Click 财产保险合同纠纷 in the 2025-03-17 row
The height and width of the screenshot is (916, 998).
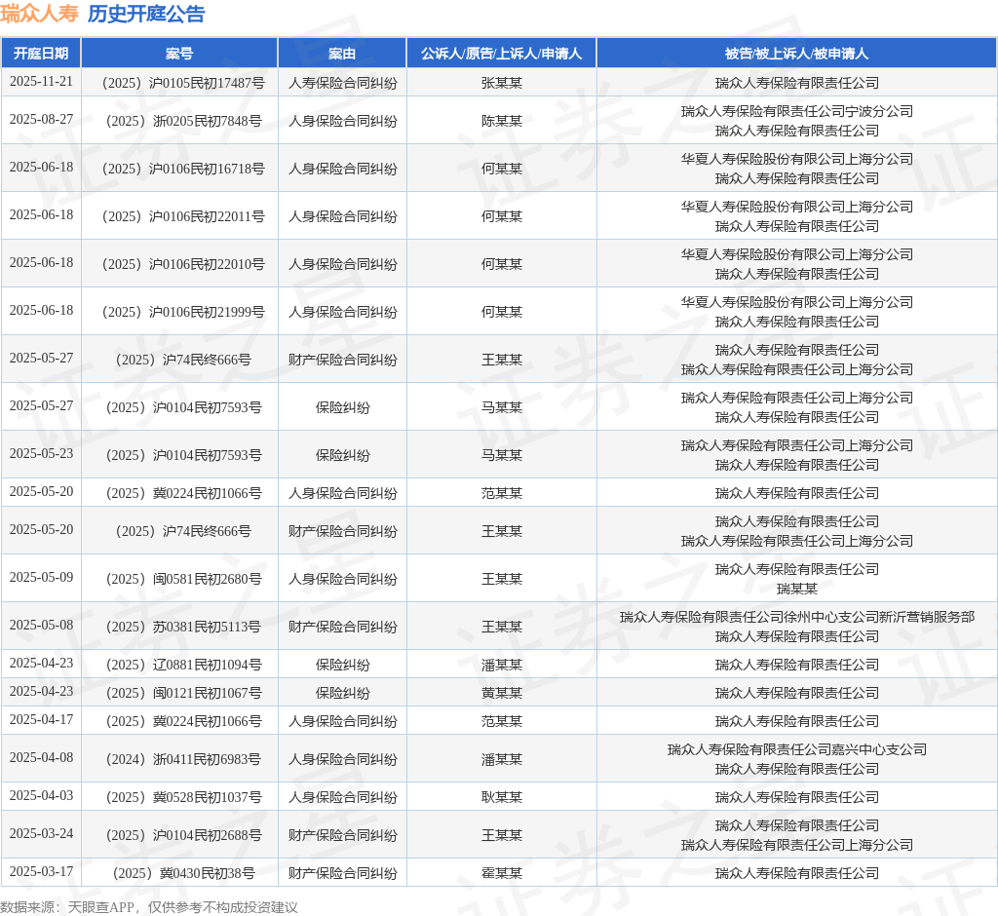pos(342,873)
